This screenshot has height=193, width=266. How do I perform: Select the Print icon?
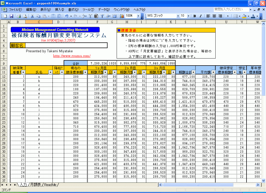tap(19, 16)
